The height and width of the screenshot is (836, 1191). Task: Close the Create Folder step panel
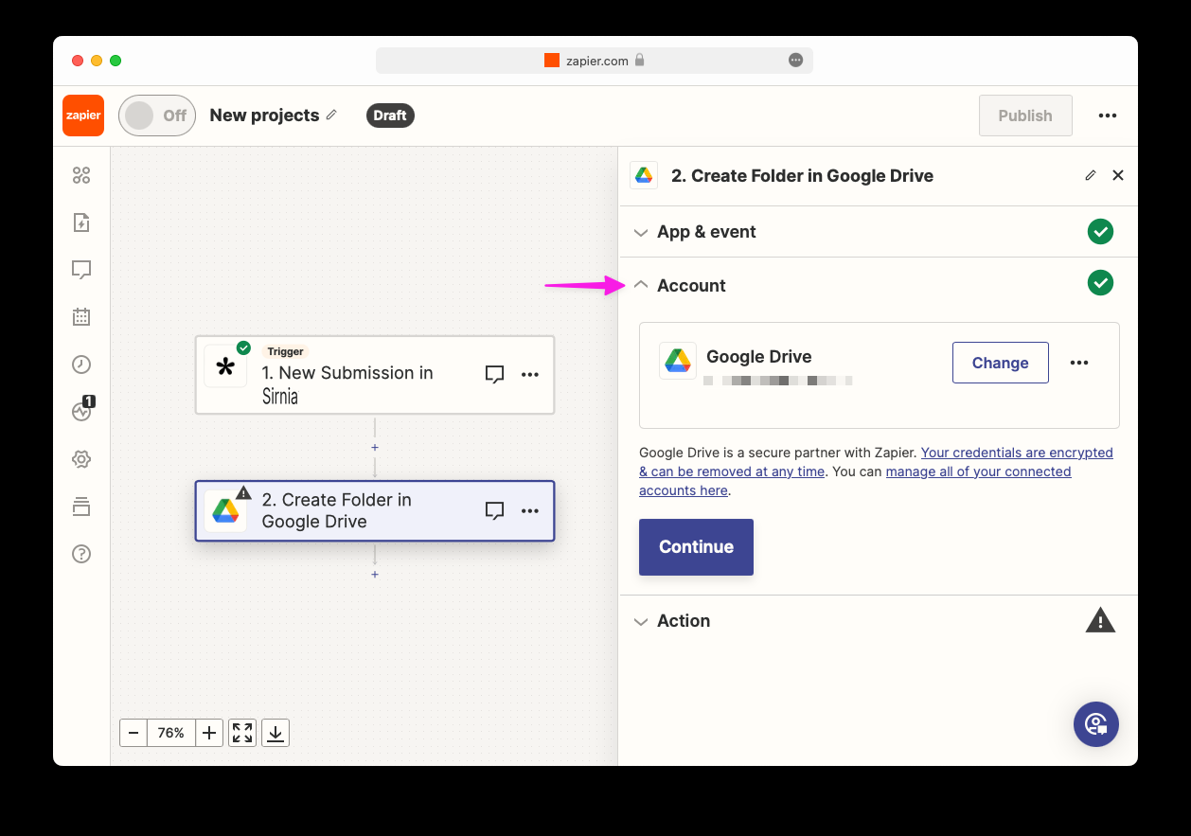pyautogui.click(x=1118, y=175)
